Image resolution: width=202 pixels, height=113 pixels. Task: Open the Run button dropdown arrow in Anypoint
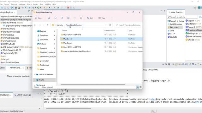(41, 8)
